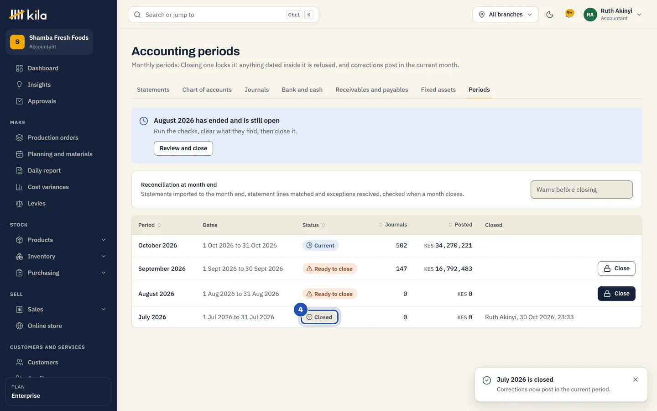Open Customers in the sidebar
This screenshot has height=411, width=657.
[x=58, y=363]
